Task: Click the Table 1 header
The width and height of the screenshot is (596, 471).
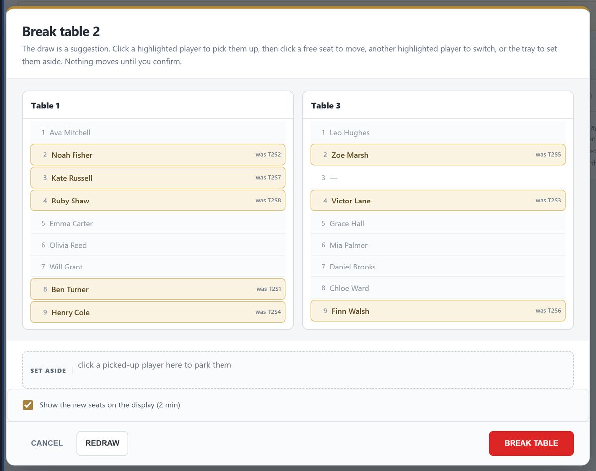Action: 158,105
